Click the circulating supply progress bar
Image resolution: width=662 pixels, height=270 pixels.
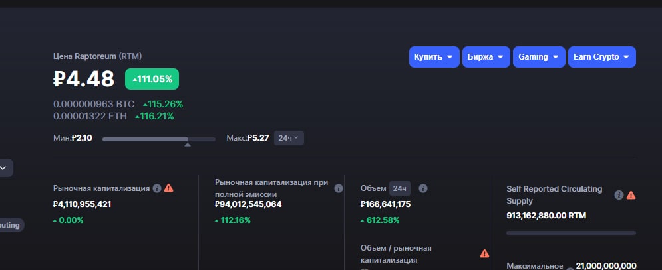[x=572, y=233]
